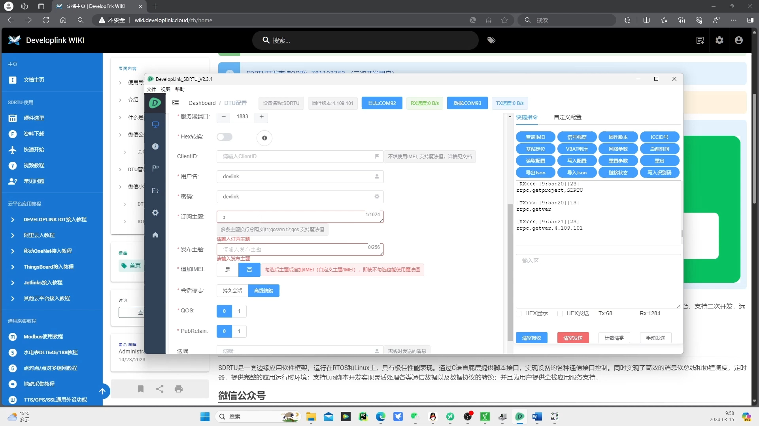Screen dimensions: 759x426
Task: Click the scroll-to-top arrow button
Action: click(x=102, y=391)
